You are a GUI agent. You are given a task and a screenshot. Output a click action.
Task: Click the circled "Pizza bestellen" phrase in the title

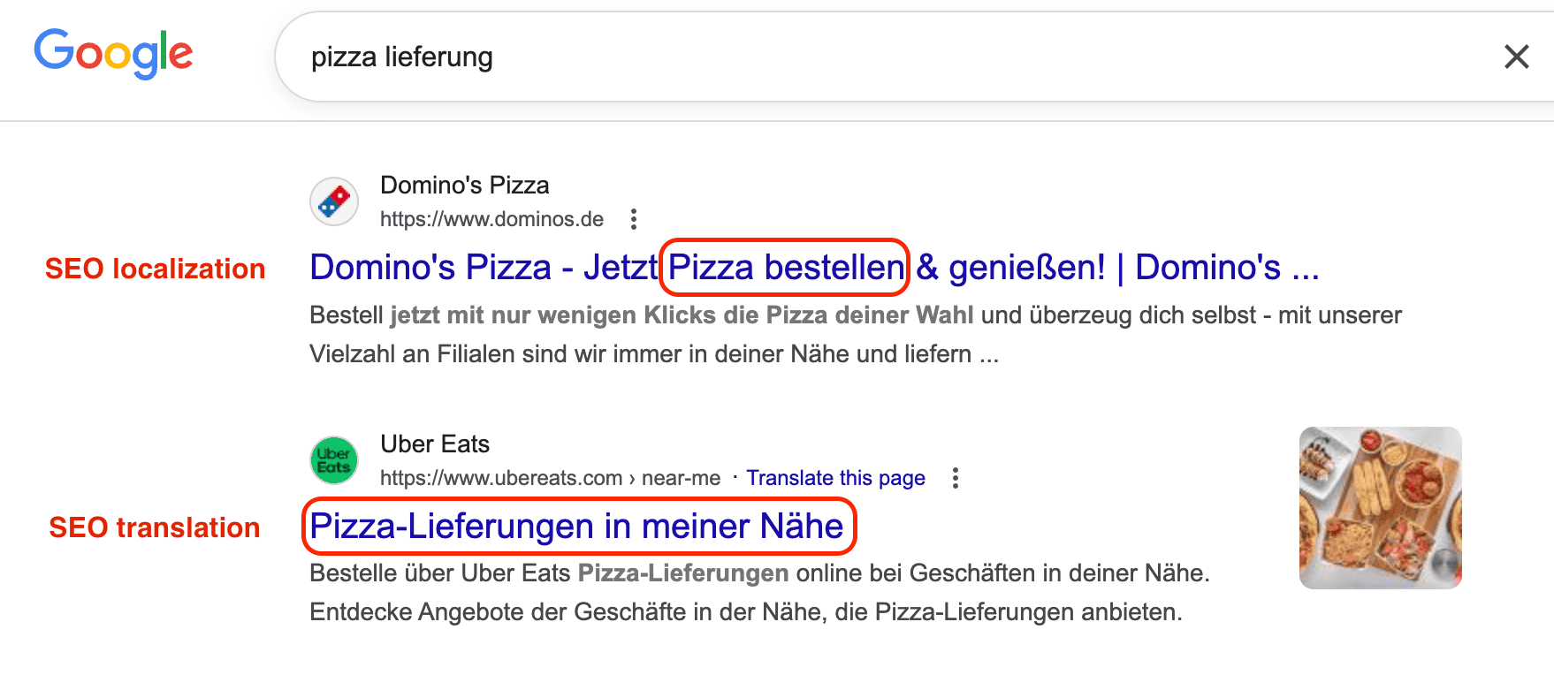[783, 267]
